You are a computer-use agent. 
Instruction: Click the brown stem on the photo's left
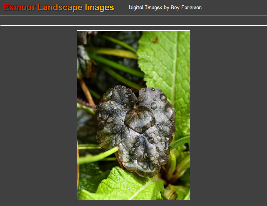pos(86,91)
